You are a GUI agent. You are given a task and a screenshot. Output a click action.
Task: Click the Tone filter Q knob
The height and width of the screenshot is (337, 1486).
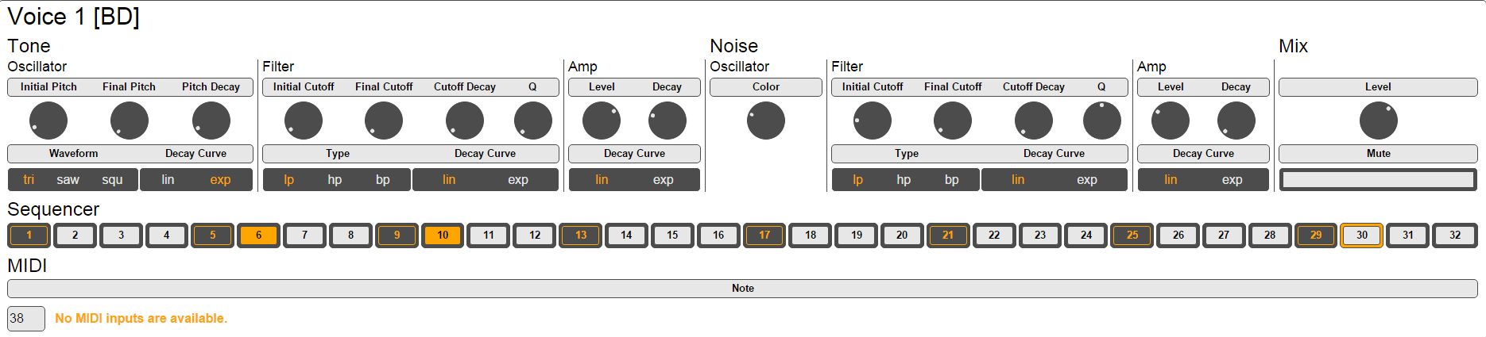(x=533, y=121)
